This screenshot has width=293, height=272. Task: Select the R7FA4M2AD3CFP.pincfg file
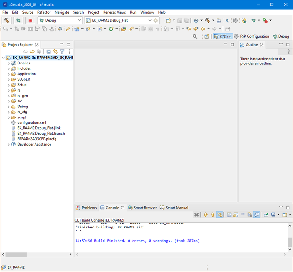tap(36, 139)
